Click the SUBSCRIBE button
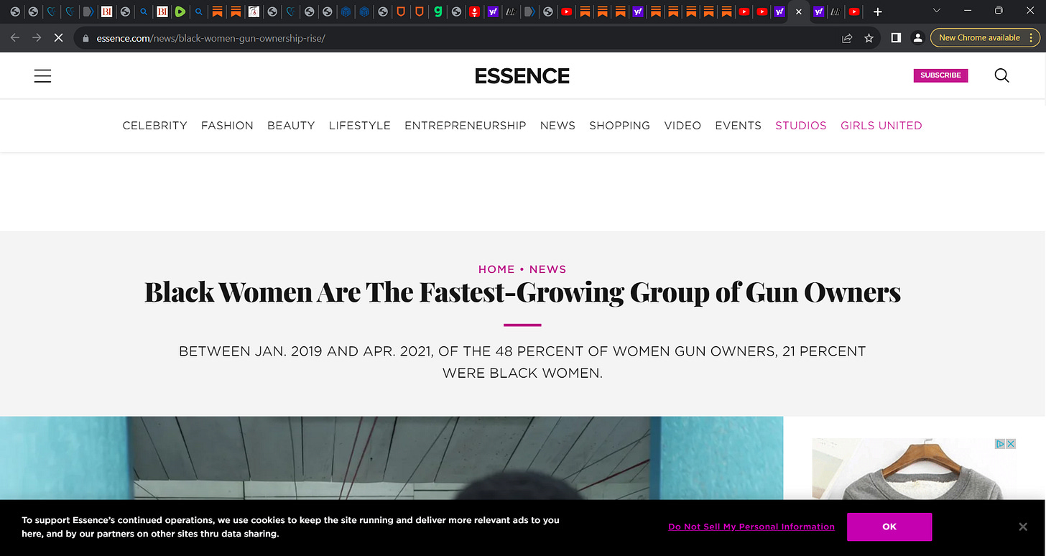 click(940, 75)
